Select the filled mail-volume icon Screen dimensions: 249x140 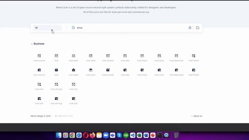(39, 70)
